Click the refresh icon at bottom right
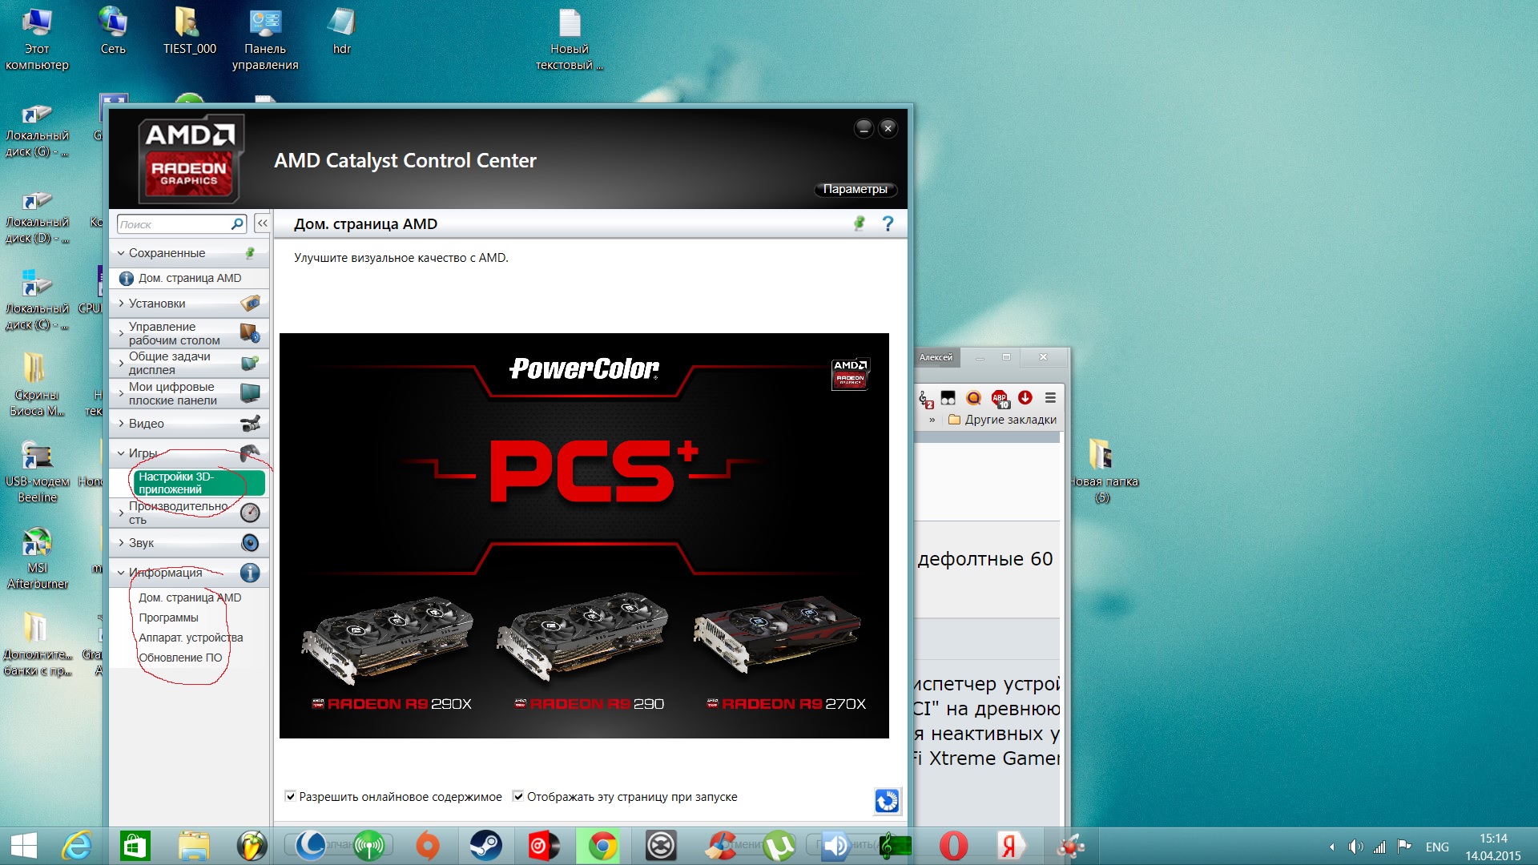 [x=887, y=801]
